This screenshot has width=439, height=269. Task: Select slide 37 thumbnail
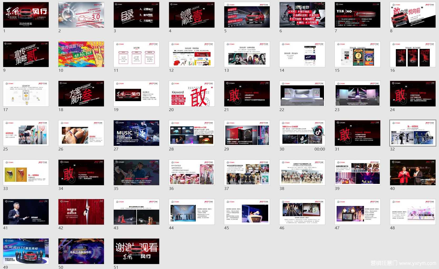(247, 172)
